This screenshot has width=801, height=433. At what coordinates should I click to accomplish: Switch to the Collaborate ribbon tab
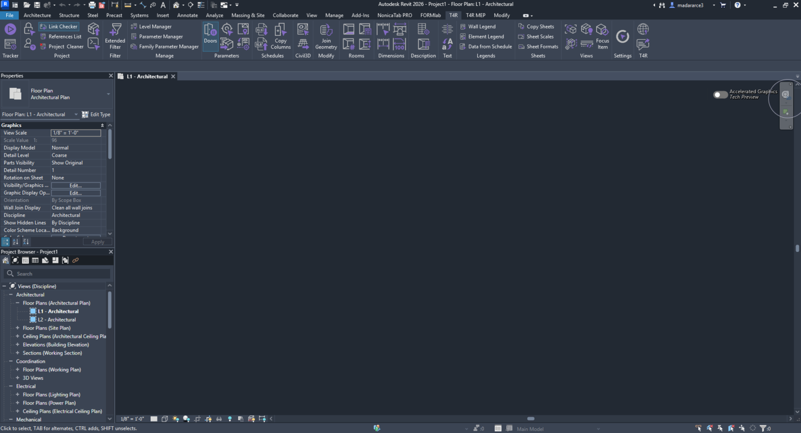(285, 15)
